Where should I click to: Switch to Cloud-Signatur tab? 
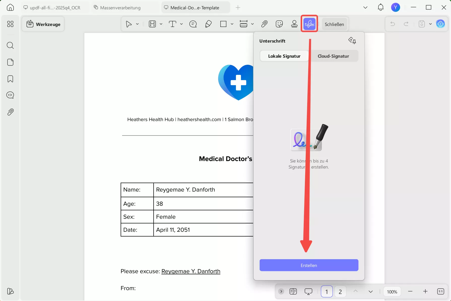click(333, 56)
